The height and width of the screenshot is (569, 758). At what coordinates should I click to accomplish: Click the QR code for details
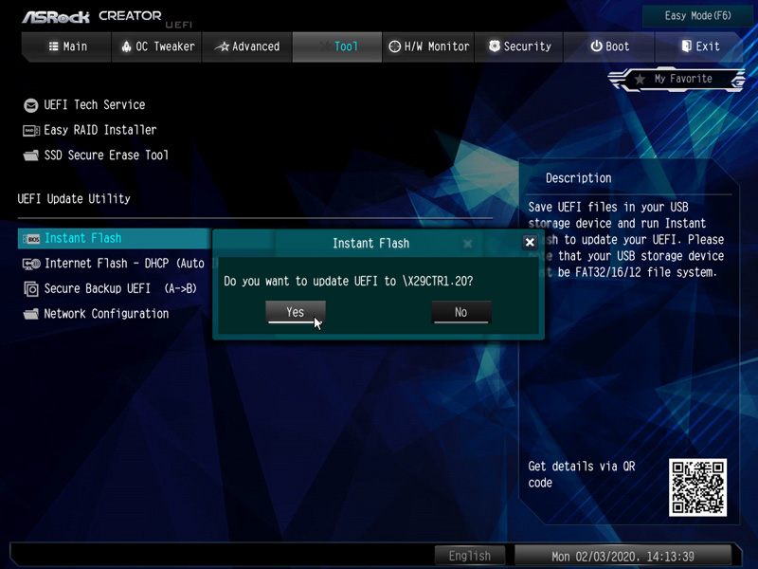[697, 487]
